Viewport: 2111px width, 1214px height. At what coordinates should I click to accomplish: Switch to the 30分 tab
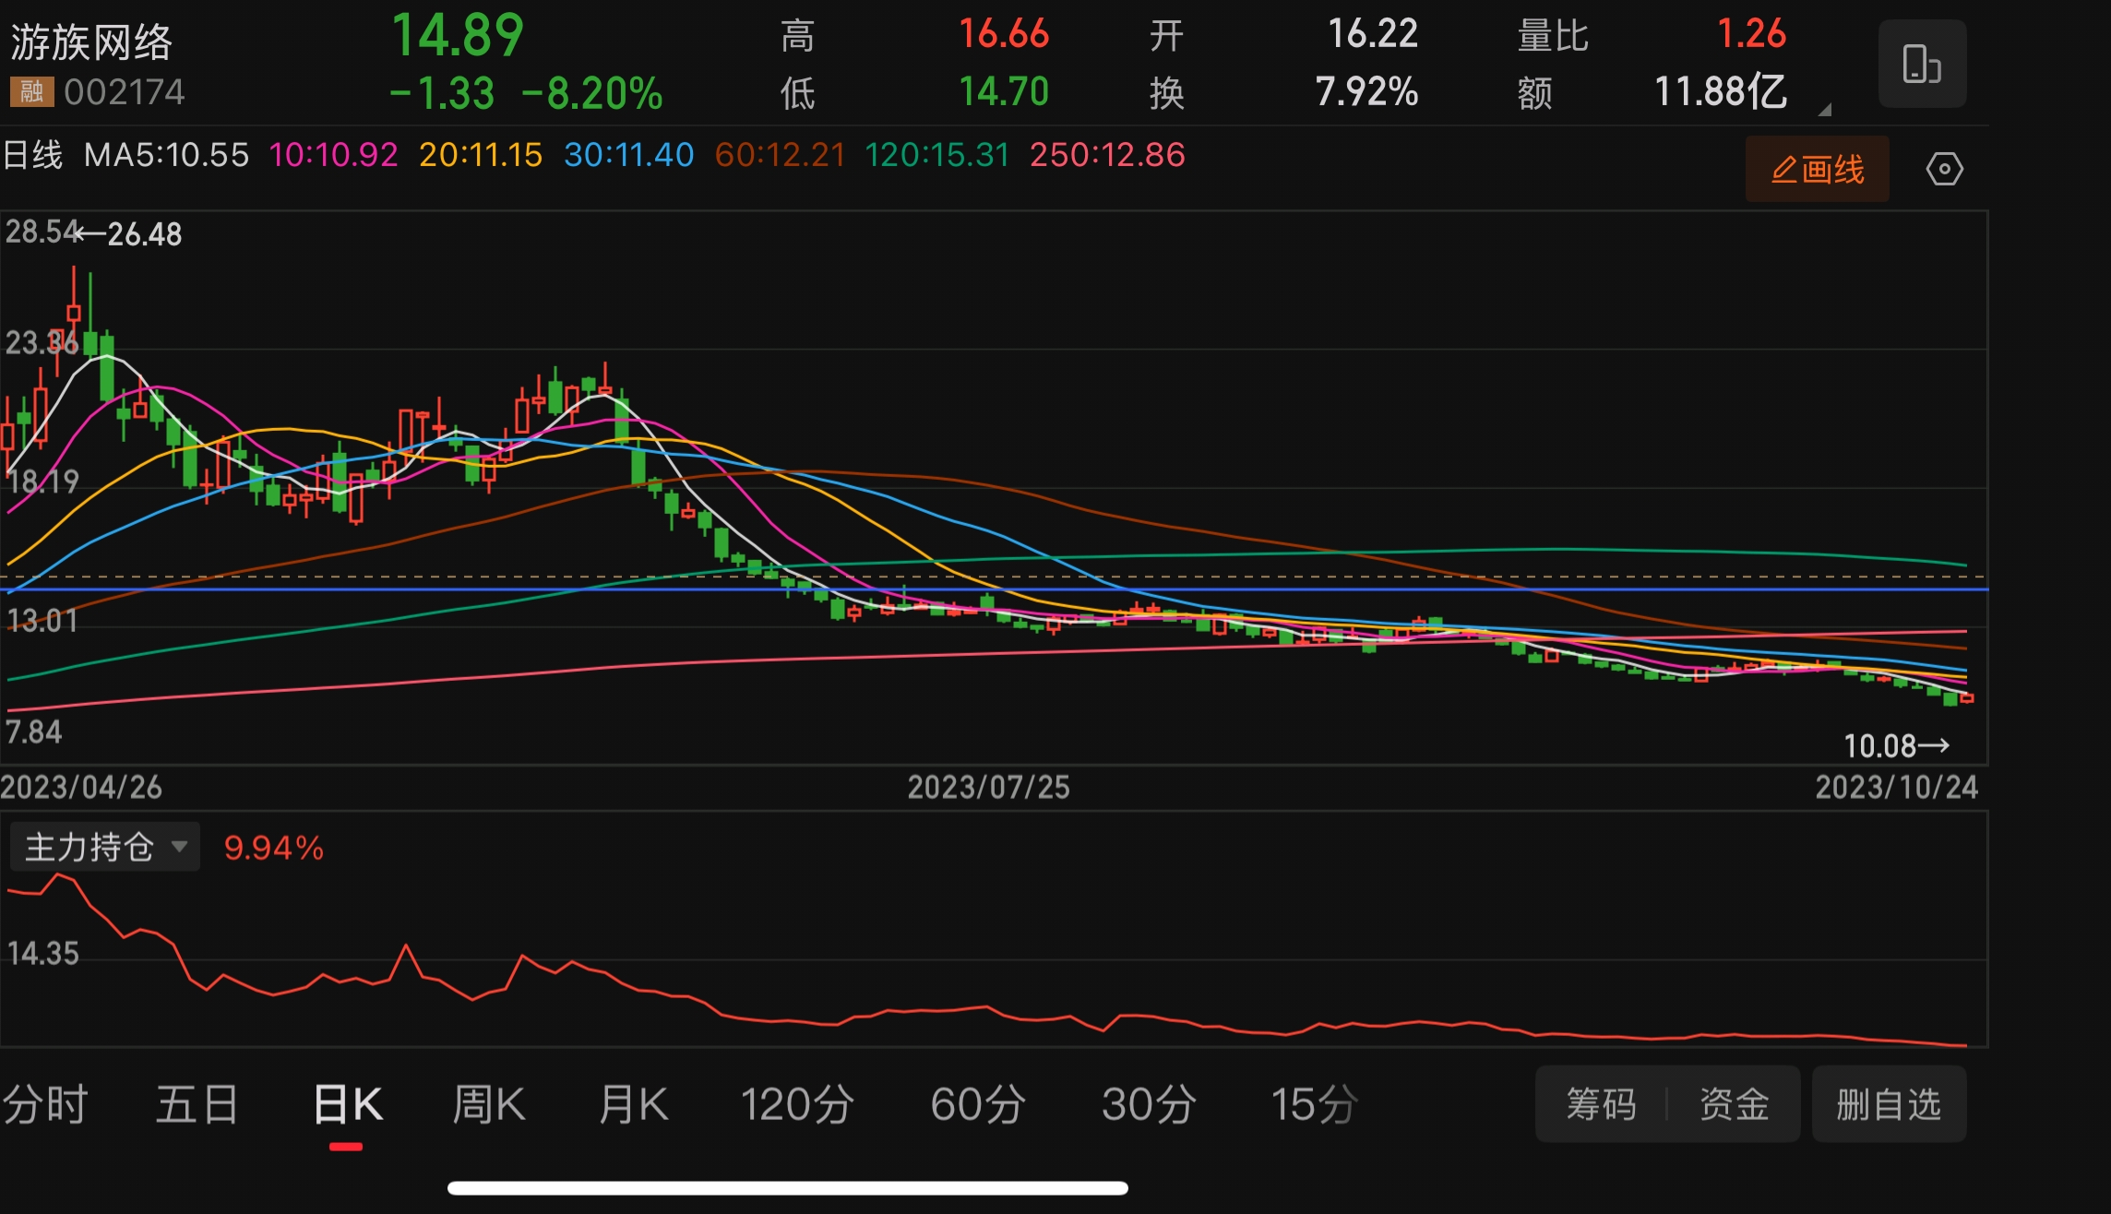(1150, 1104)
